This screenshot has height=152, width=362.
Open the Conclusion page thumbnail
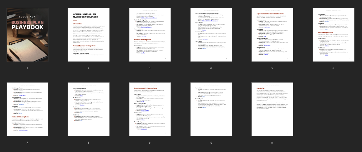point(272,109)
